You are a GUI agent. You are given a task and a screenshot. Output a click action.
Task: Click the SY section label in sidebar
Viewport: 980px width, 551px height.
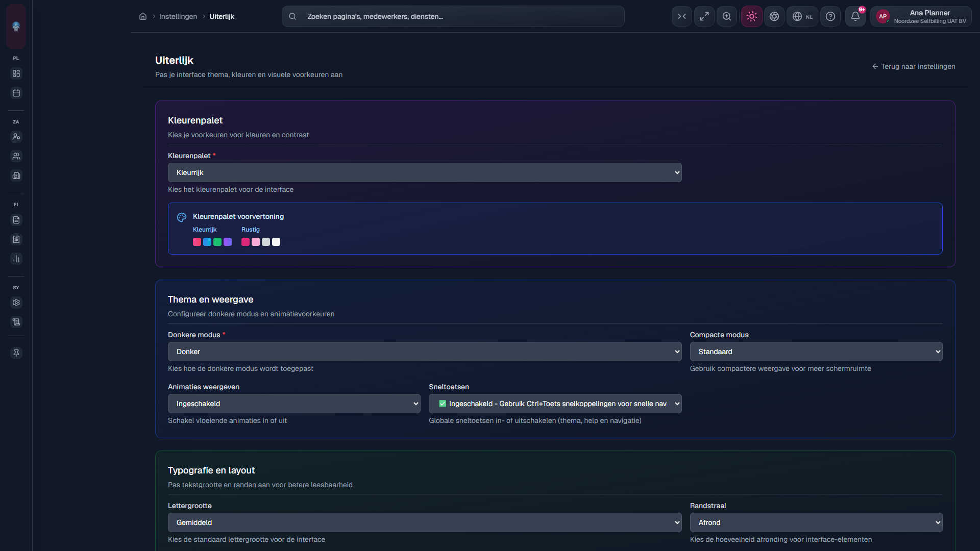pos(16,288)
